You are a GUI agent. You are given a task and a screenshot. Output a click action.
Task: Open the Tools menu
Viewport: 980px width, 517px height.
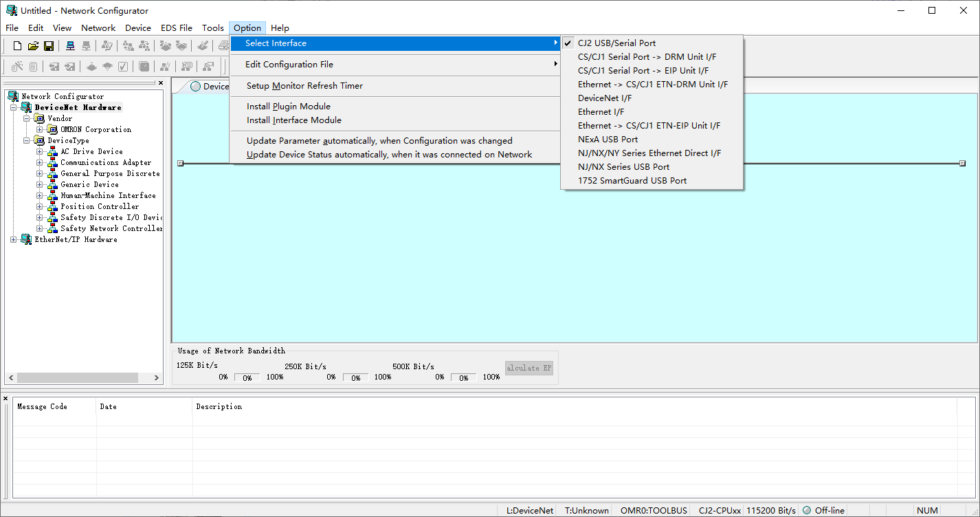pyautogui.click(x=212, y=28)
